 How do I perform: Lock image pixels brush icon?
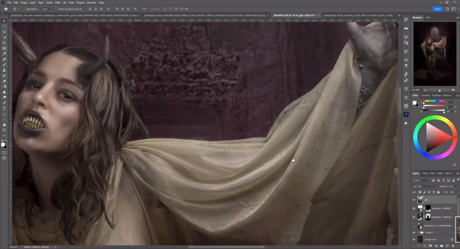point(424,192)
